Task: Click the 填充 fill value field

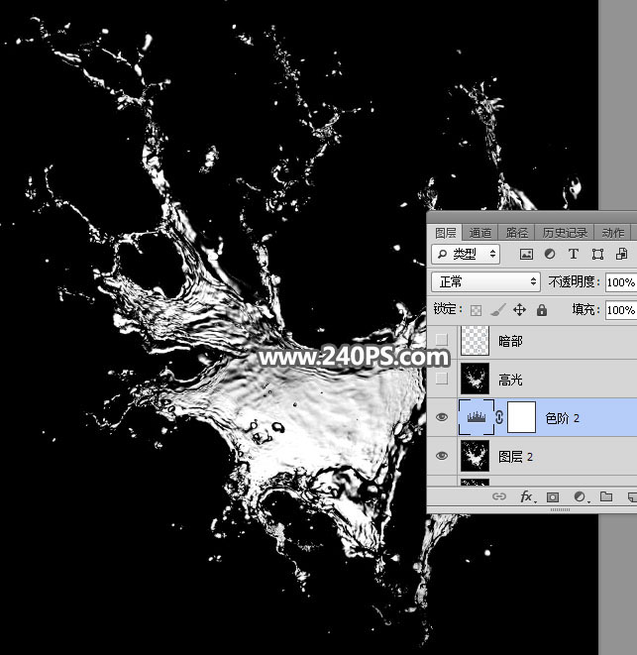Action: [x=621, y=310]
